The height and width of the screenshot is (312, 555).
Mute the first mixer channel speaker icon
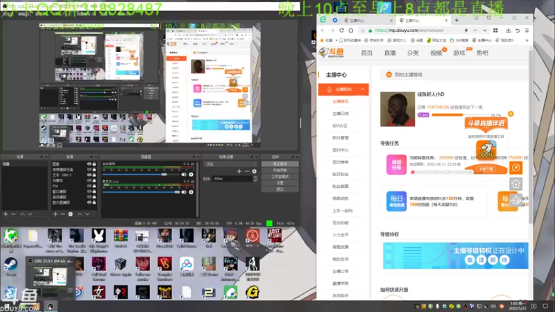tap(184, 175)
